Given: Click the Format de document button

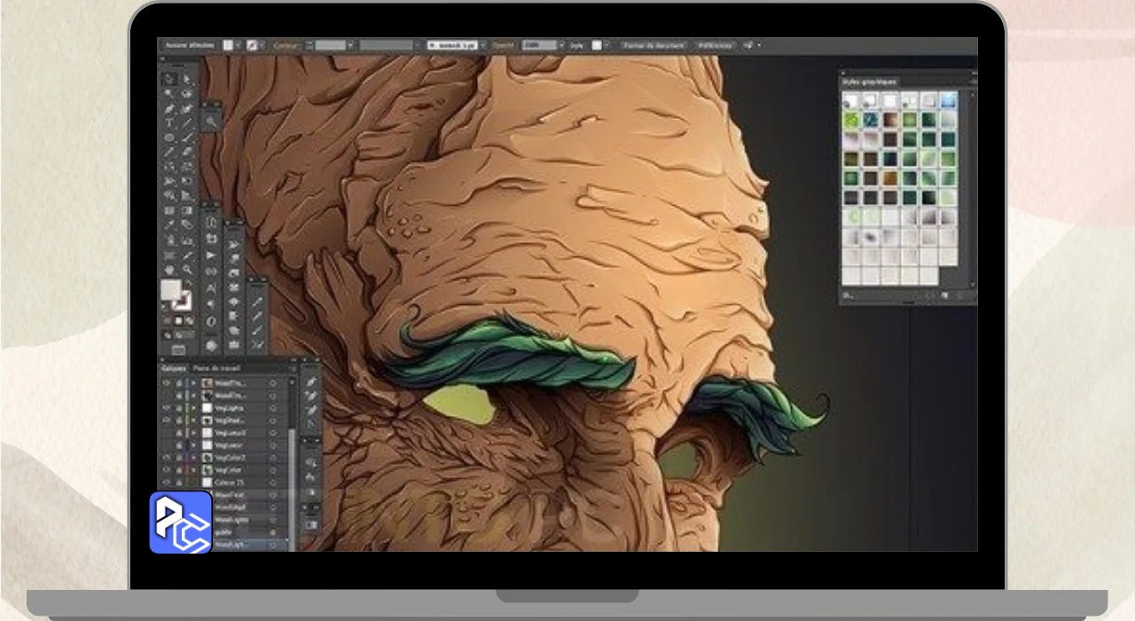Looking at the screenshot, I should (654, 44).
